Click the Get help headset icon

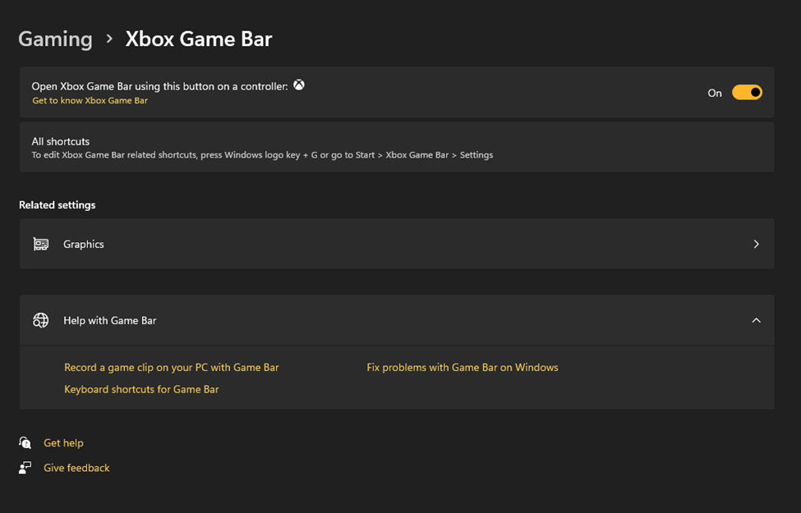[25, 443]
